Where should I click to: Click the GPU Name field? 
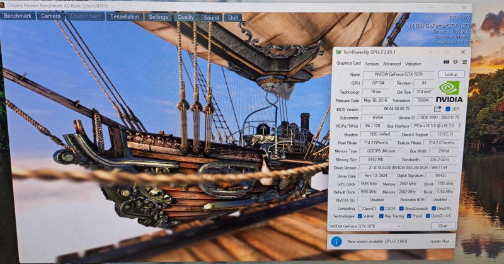point(399,74)
